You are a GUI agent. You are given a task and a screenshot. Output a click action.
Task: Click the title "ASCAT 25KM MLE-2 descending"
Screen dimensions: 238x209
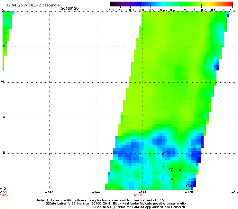34,5
